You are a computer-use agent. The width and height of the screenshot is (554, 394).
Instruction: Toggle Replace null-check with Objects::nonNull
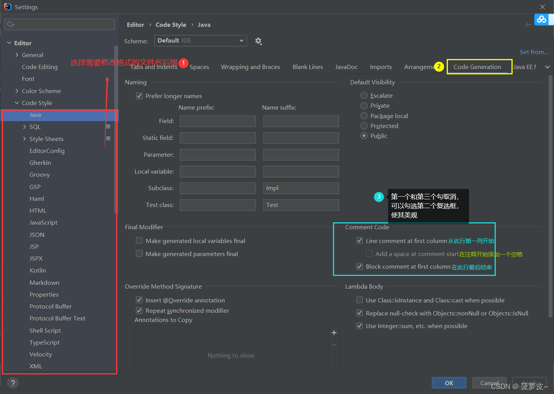359,313
